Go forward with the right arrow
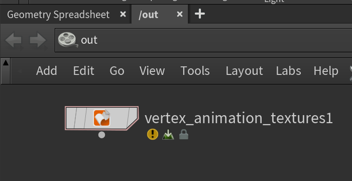This screenshot has width=352, height=181. point(38,41)
